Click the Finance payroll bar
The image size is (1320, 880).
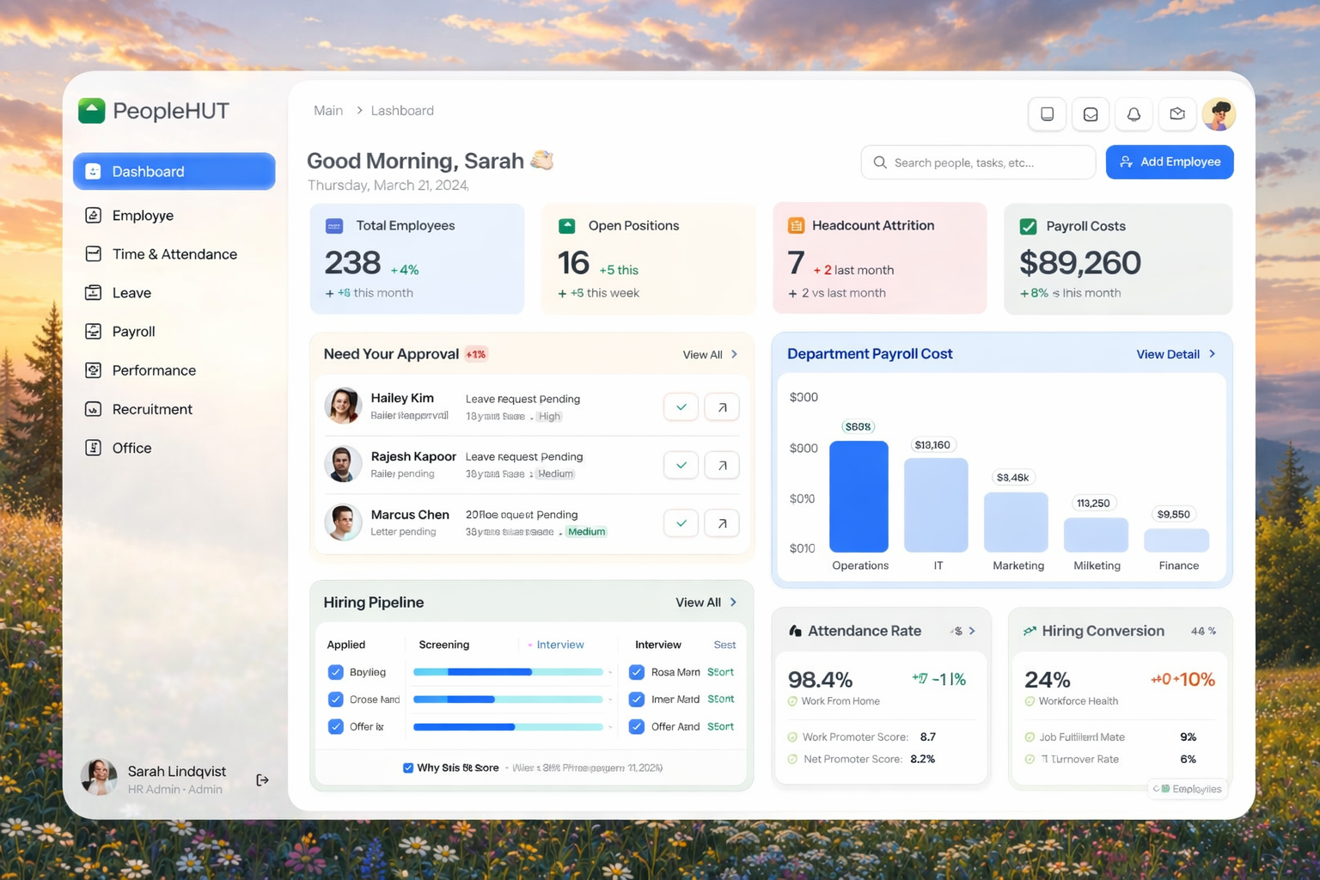[x=1176, y=541]
